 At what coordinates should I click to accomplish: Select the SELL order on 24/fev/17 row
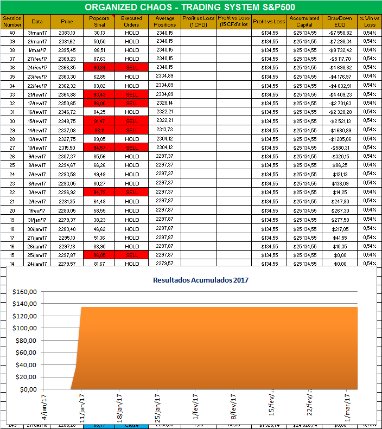click(132, 67)
